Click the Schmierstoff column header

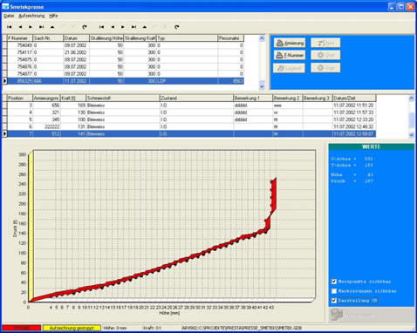[x=123, y=98]
